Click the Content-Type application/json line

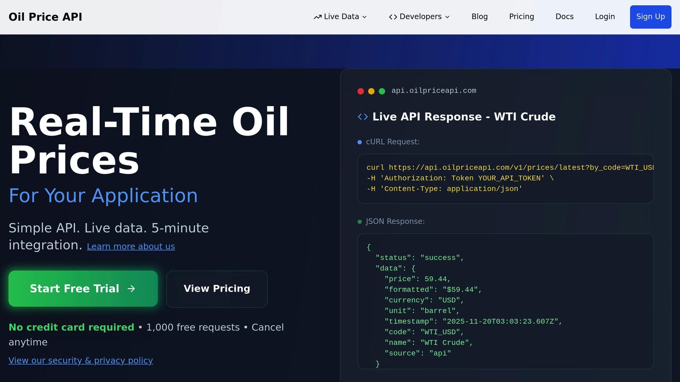pyautogui.click(x=444, y=189)
